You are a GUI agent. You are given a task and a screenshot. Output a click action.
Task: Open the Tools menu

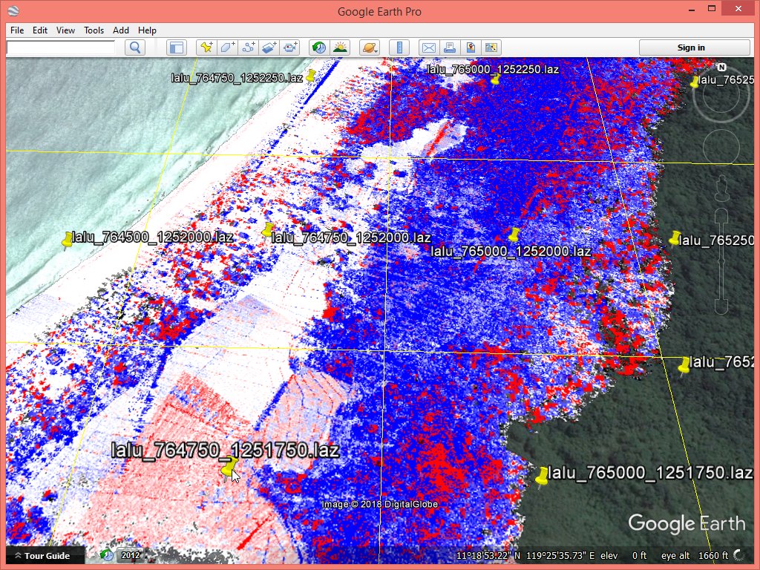[94, 30]
